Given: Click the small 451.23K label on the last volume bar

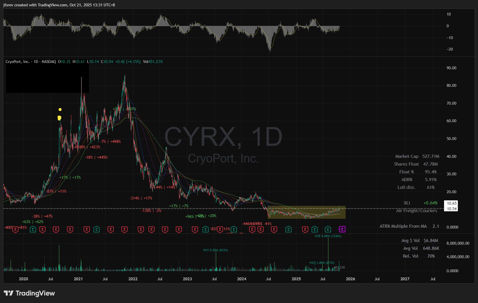Looking at the screenshot, I should point(340,268).
